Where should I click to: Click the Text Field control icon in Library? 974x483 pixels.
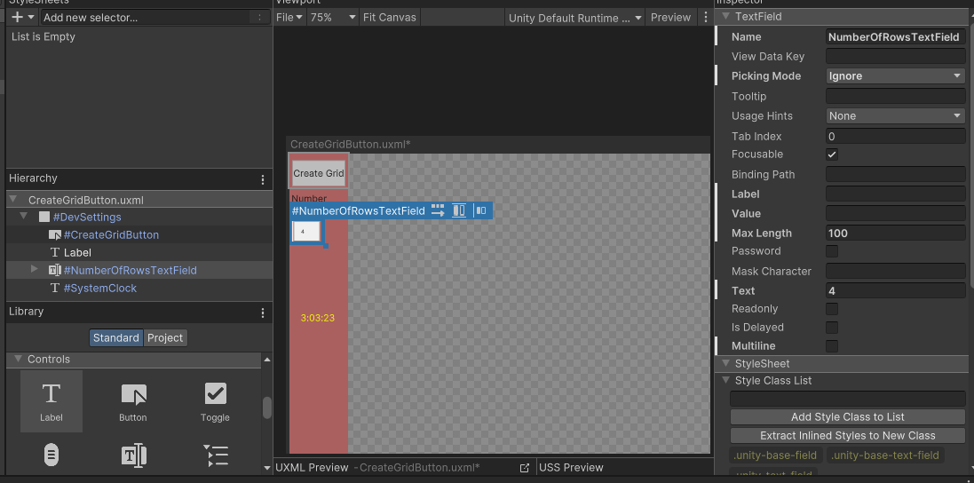pyautogui.click(x=133, y=455)
